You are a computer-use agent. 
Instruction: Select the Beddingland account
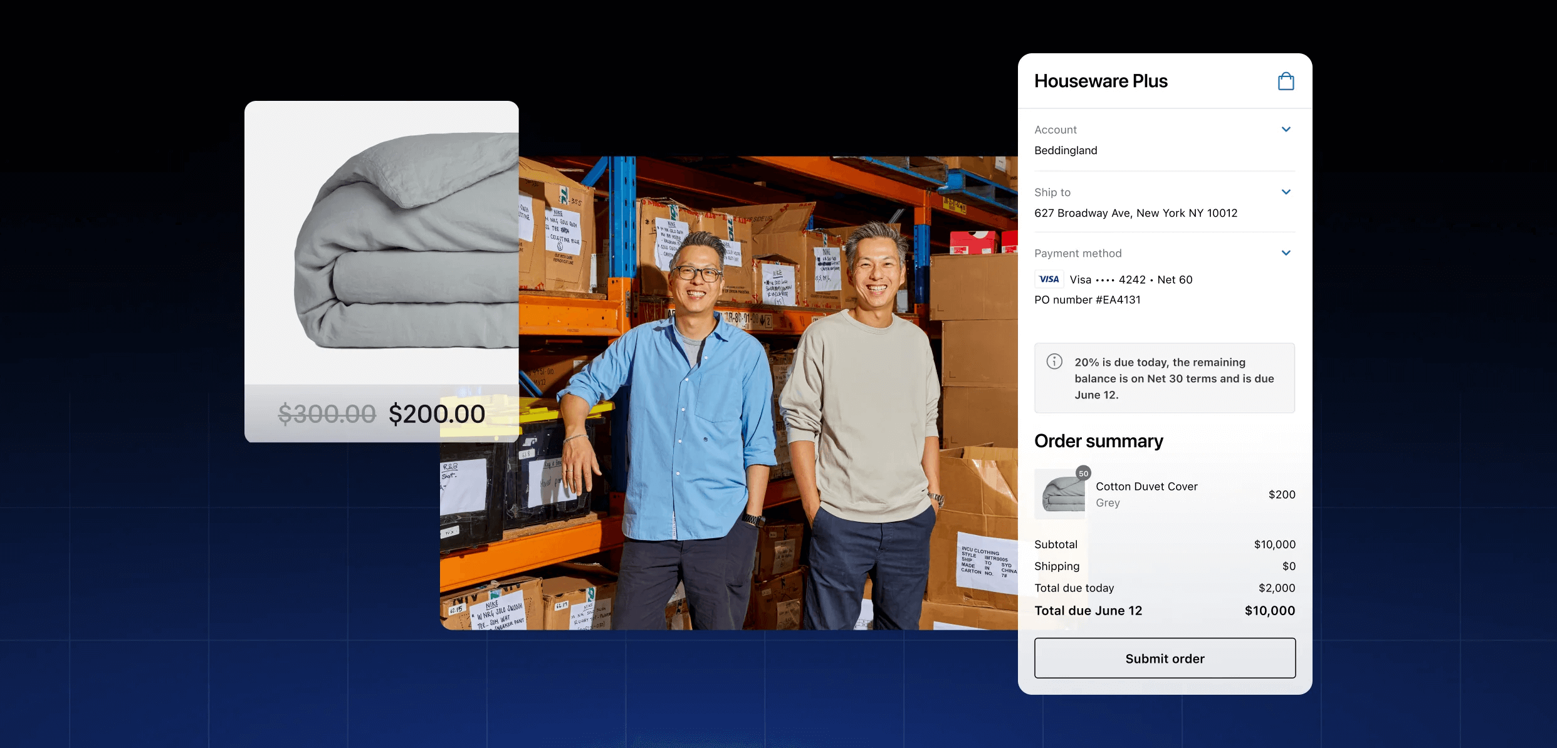[x=1066, y=150]
